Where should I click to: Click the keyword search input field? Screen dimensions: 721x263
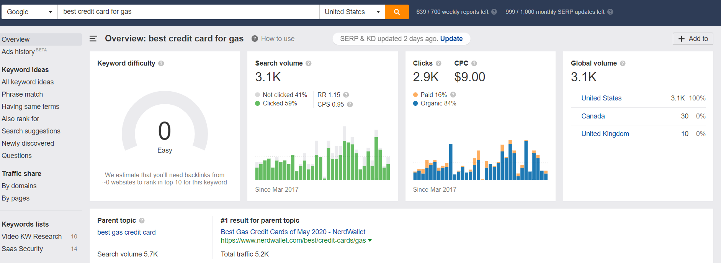(188, 12)
